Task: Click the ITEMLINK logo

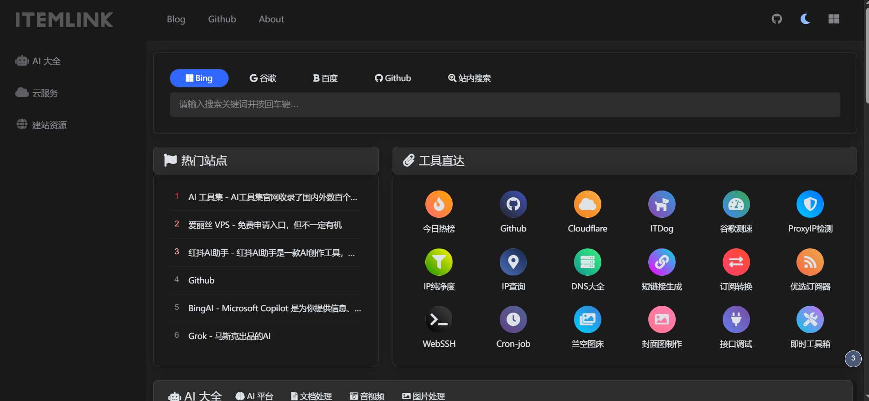Action: point(64,20)
